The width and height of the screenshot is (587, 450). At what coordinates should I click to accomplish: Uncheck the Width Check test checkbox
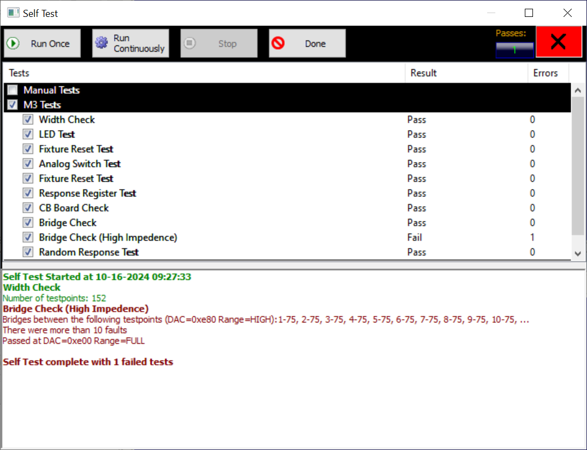click(x=28, y=119)
